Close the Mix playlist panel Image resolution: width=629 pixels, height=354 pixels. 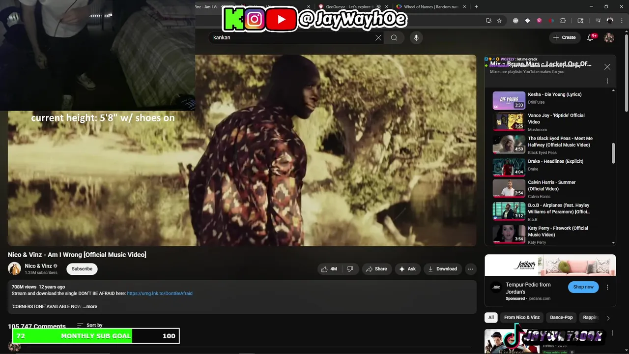[607, 67]
